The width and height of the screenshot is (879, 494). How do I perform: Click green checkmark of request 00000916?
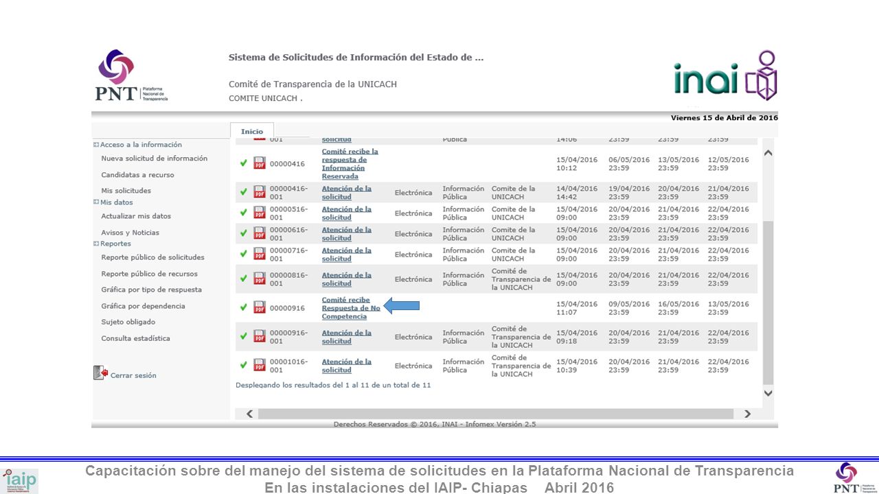pos(243,307)
